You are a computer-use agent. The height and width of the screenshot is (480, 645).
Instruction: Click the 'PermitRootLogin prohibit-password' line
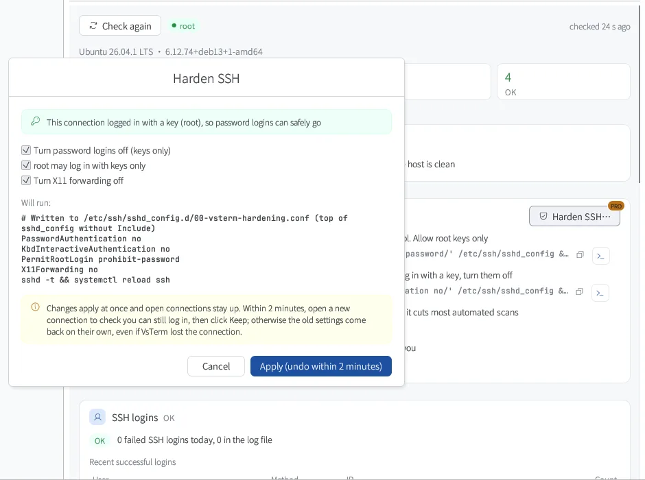point(100,259)
